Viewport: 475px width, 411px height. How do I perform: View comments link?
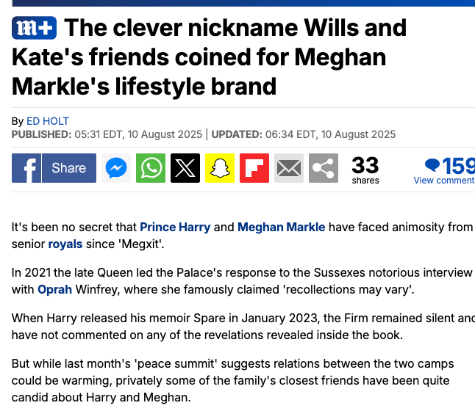tap(443, 181)
